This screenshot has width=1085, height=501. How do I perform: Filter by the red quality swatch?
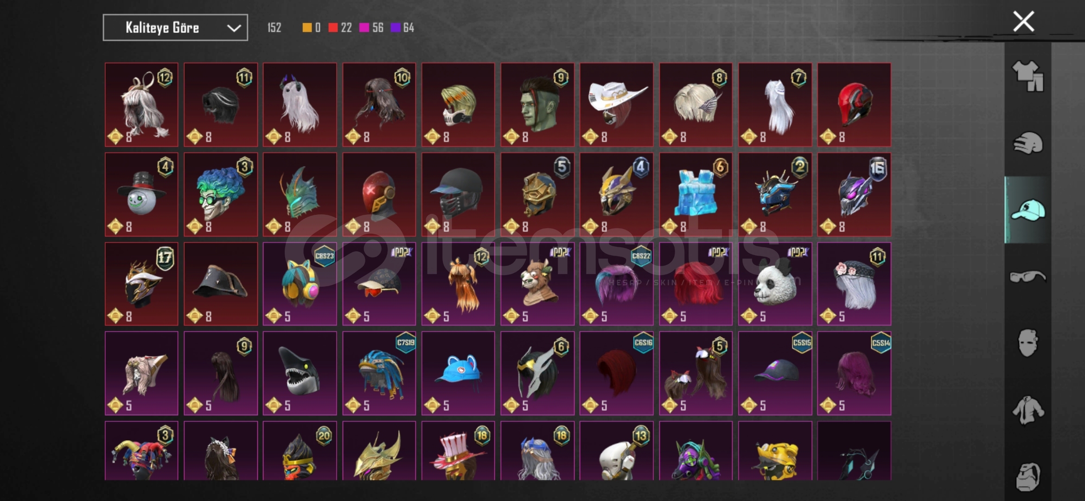point(333,28)
